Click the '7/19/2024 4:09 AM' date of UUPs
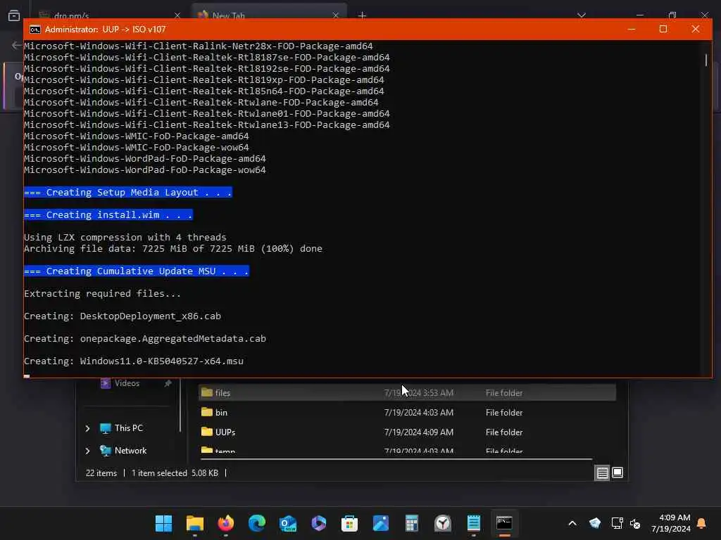The height and width of the screenshot is (540, 721). (418, 432)
